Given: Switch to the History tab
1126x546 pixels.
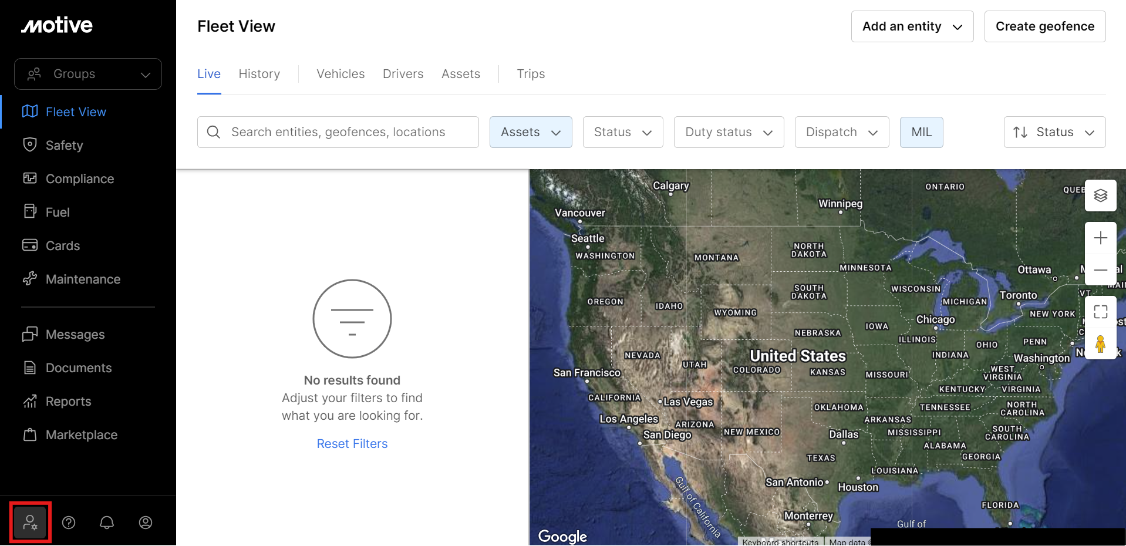Looking at the screenshot, I should coord(259,74).
